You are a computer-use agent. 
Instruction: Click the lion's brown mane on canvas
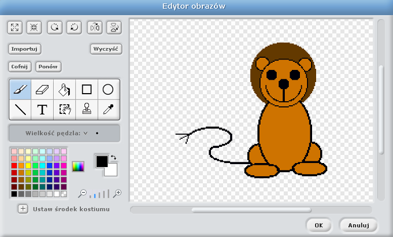pyautogui.click(x=283, y=51)
